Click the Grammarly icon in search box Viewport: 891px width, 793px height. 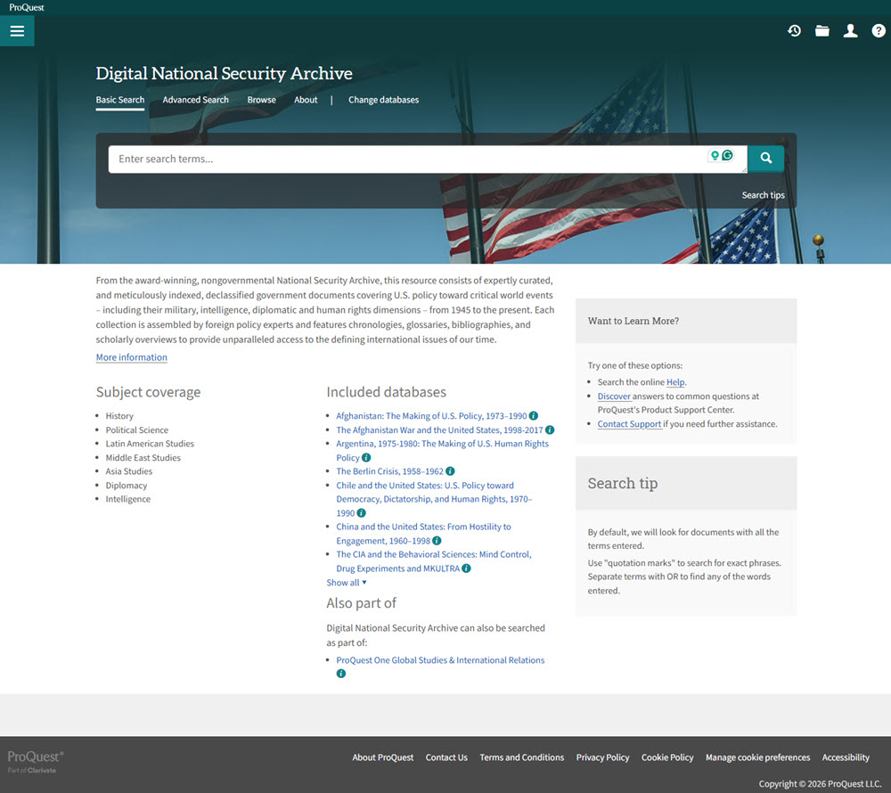point(727,155)
